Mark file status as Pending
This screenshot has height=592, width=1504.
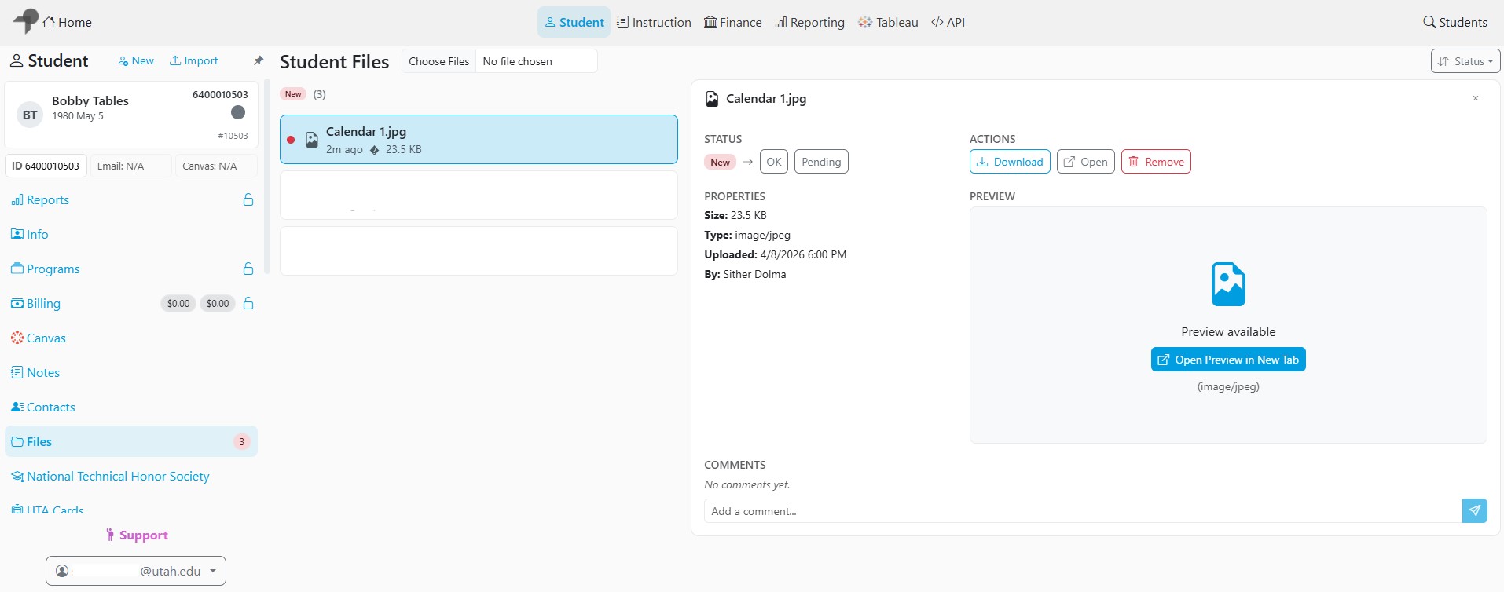pyautogui.click(x=821, y=162)
